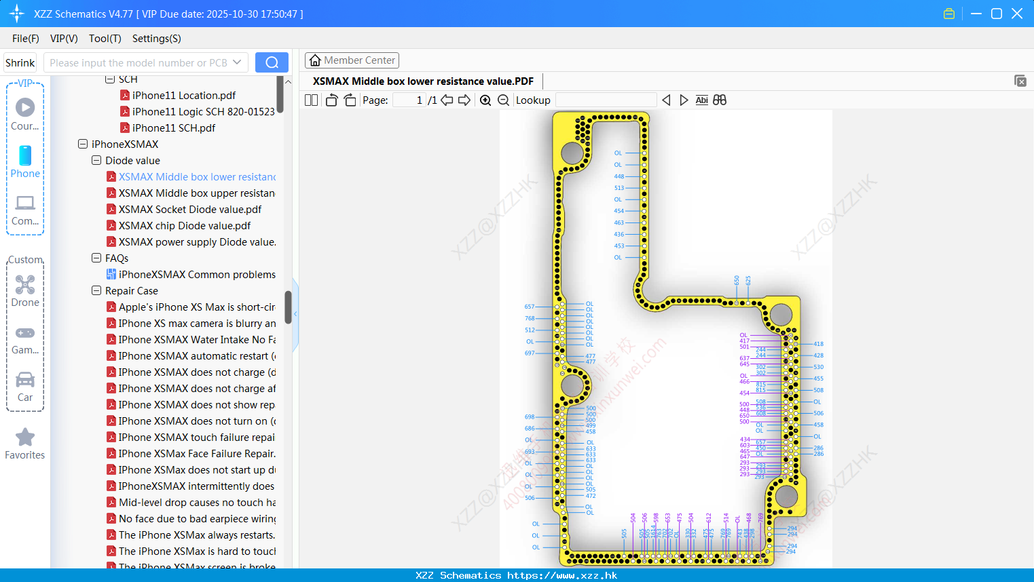Rotate the page clockwise
The height and width of the screenshot is (582, 1034).
point(350,100)
